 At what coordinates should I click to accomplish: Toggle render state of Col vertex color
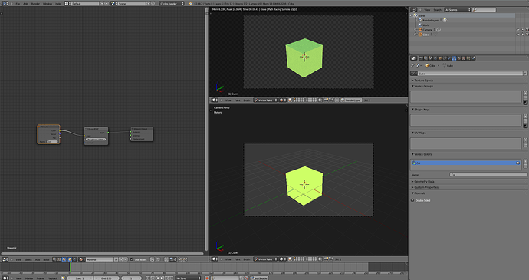[517, 163]
